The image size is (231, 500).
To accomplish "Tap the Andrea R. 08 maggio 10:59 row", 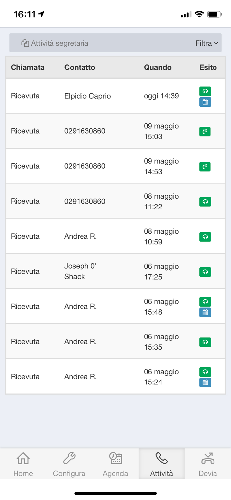I will coord(115,236).
